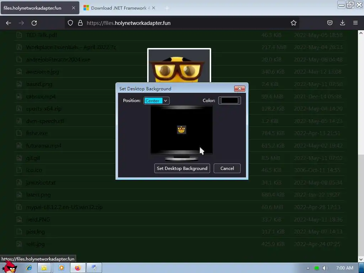
Task: Click the page scrollbar down arrow
Action: point(361,259)
